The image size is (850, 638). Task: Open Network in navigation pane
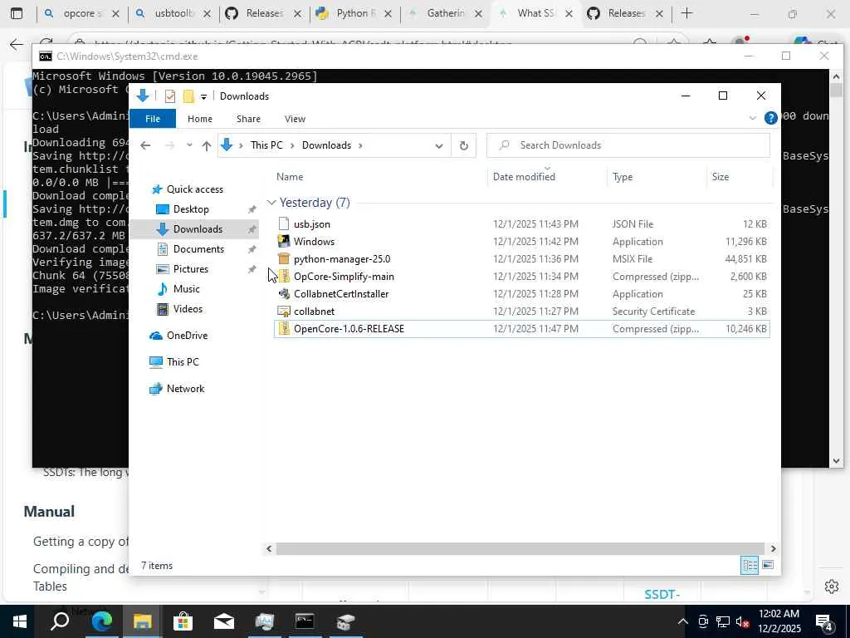coord(178,389)
